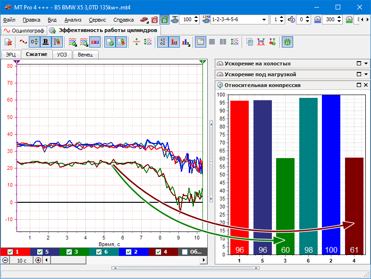Image resolution: width=371 pixels, height=279 pixels.
Task: Toggle the tabbed panel layout button
Action: coord(201,42)
